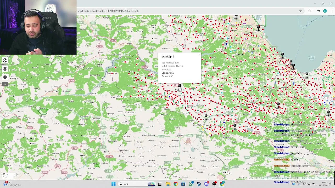Bookmark this page with star icon

click(300, 11)
